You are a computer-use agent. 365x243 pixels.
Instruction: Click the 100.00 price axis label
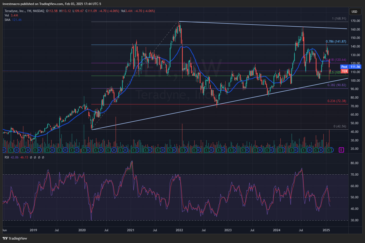[355, 81]
